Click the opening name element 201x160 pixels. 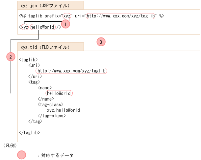tap(45, 88)
